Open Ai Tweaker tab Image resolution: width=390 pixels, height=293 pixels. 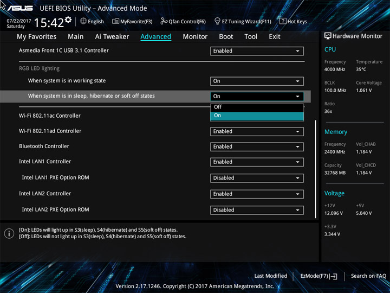click(112, 37)
